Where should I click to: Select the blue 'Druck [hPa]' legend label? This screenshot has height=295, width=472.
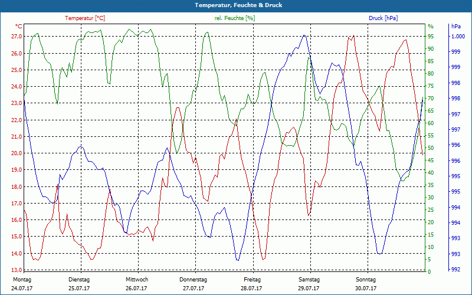pos(383,18)
